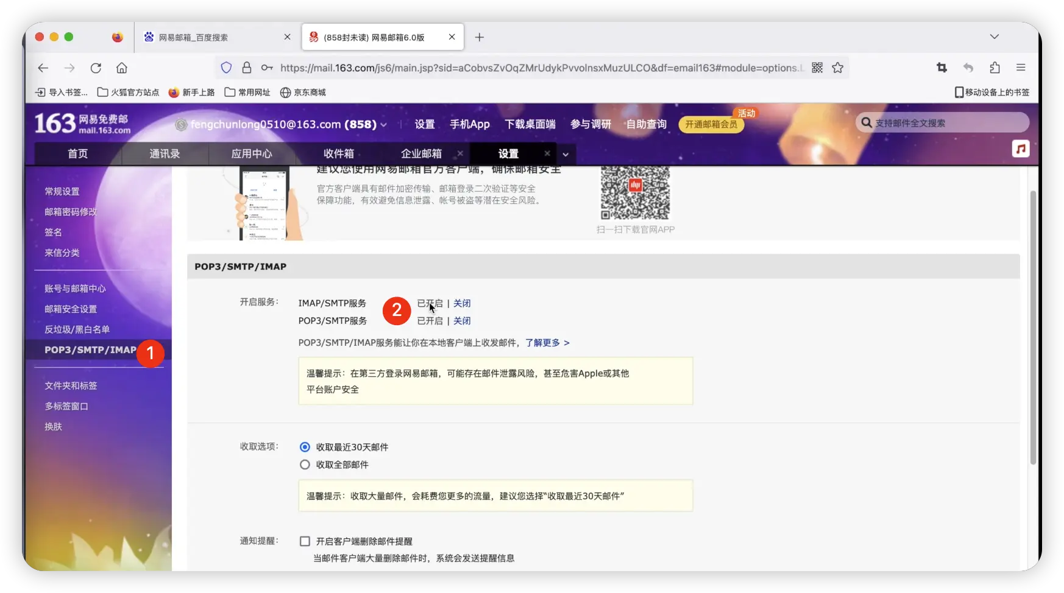Open the 收件箱 tab

(x=339, y=153)
